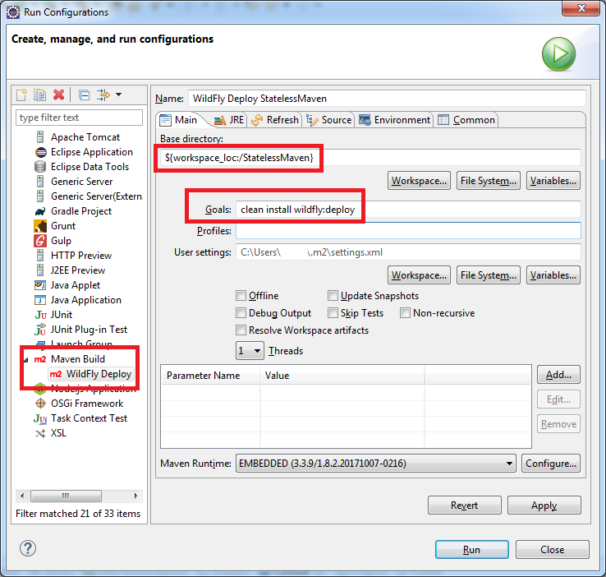The height and width of the screenshot is (577, 606).
Task: Click the m2 Maven Build icon
Action: 40,359
